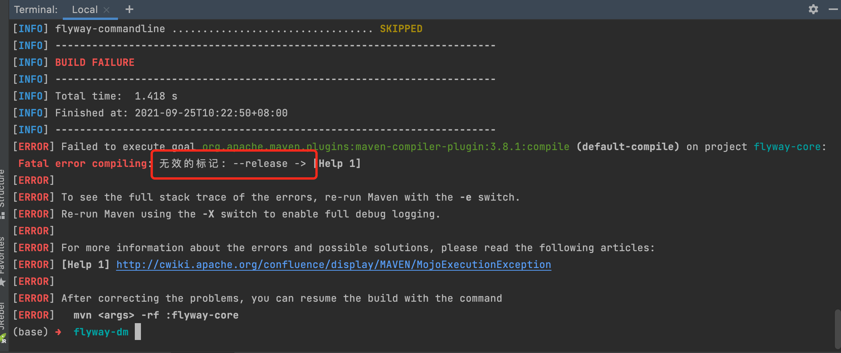Click the maven-compiler-plugin goal text
The image size is (841, 353).
pyautogui.click(x=386, y=147)
